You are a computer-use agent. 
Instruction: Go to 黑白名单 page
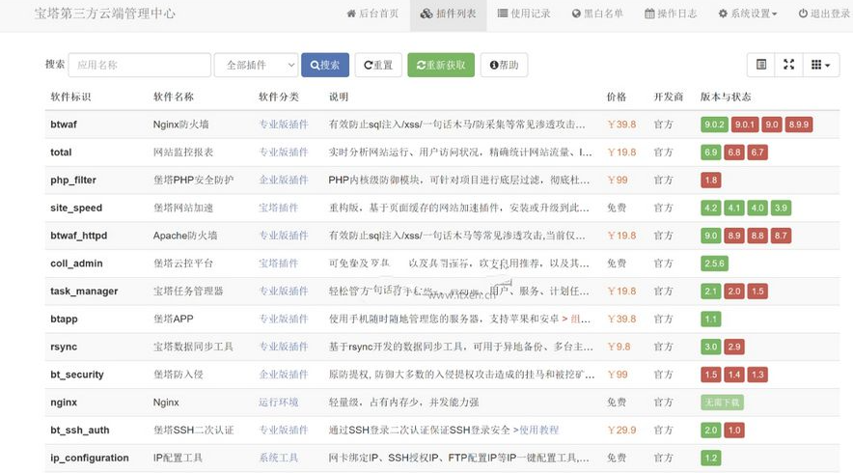coord(597,14)
